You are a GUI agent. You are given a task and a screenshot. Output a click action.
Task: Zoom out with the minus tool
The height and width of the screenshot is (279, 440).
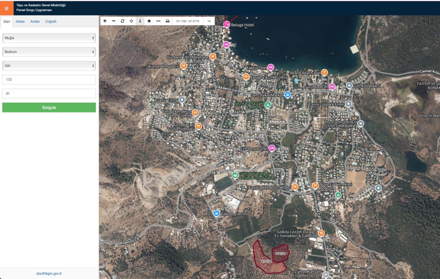point(114,21)
